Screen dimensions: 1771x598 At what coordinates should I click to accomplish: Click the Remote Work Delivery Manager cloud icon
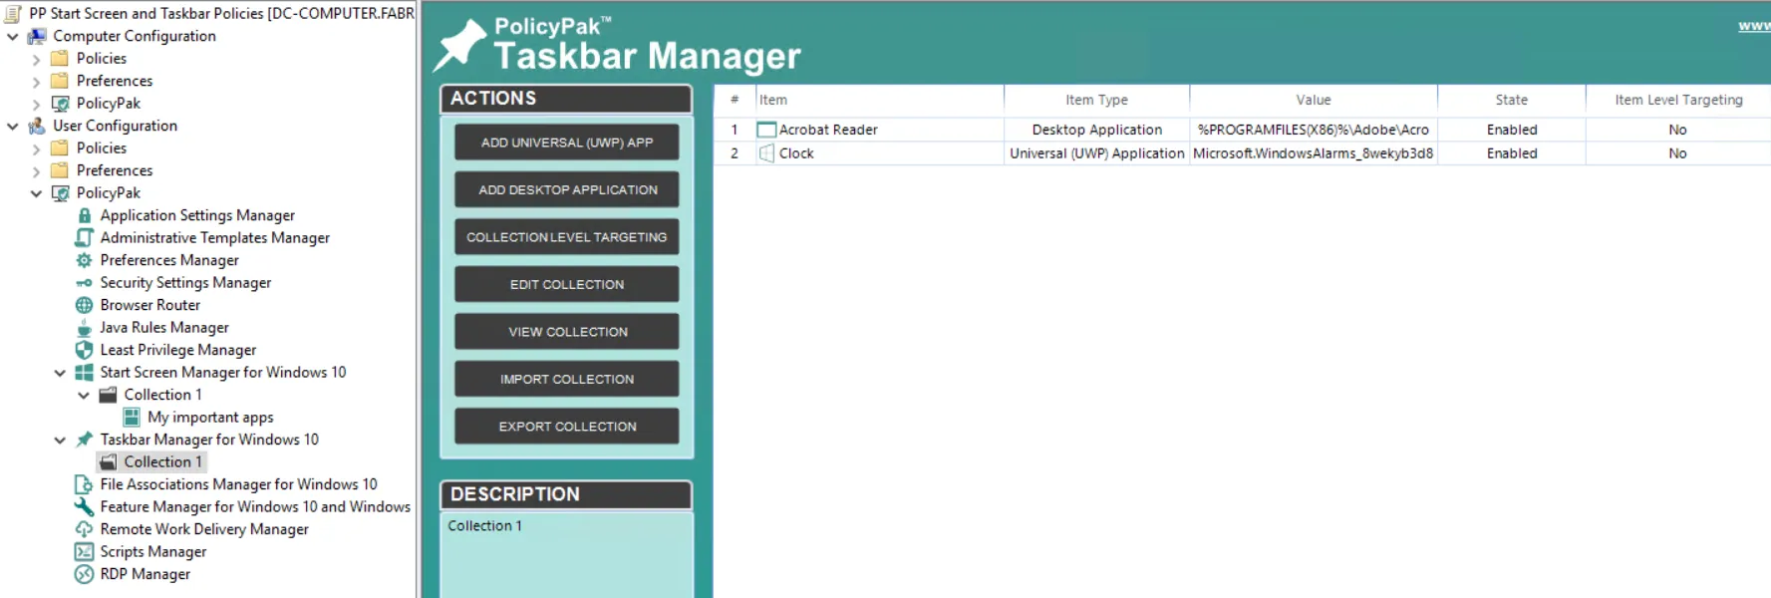point(85,529)
